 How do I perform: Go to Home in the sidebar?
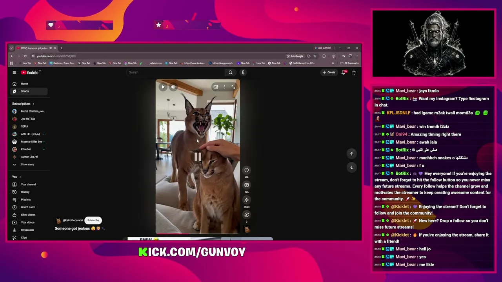[29, 84]
